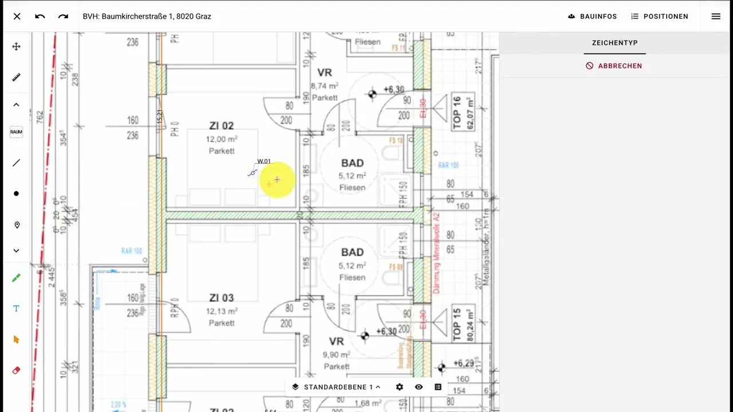Click the ZI 03 room label

[222, 298]
